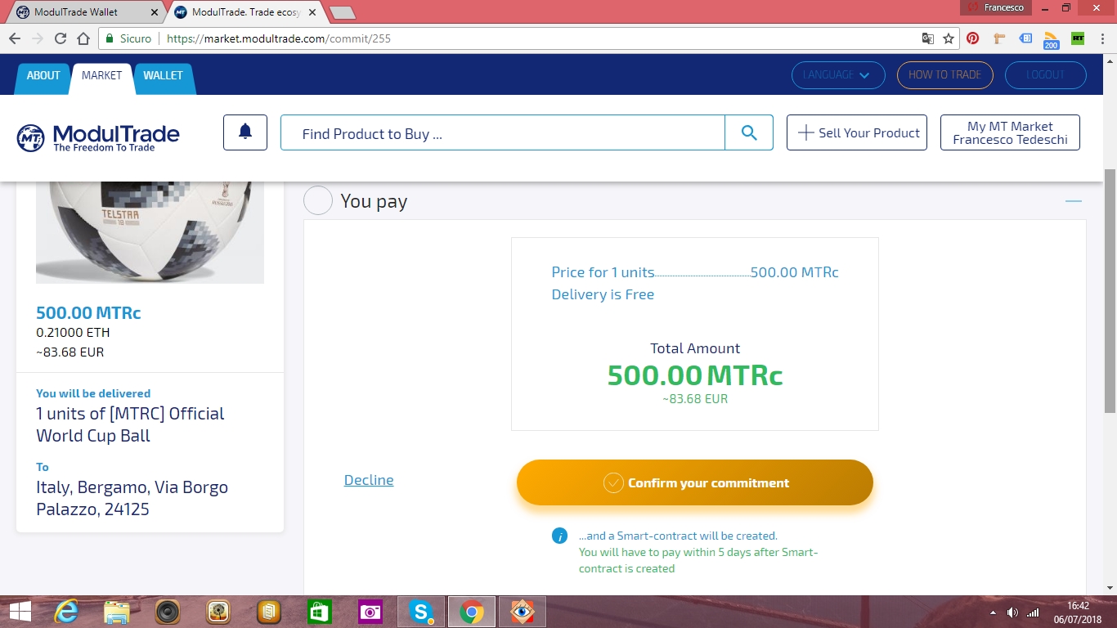1117x628 pixels.
Task: Open Internet Explorer from taskbar
Action: (66, 612)
